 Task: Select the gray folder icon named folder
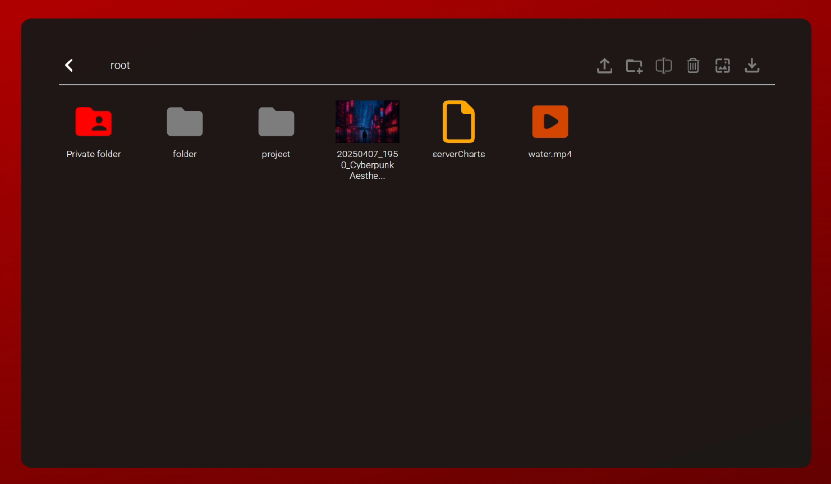click(185, 122)
